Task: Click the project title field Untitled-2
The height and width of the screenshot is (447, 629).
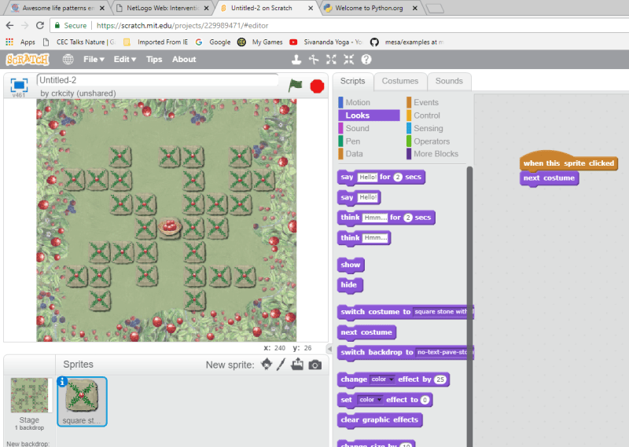Action: pos(158,80)
